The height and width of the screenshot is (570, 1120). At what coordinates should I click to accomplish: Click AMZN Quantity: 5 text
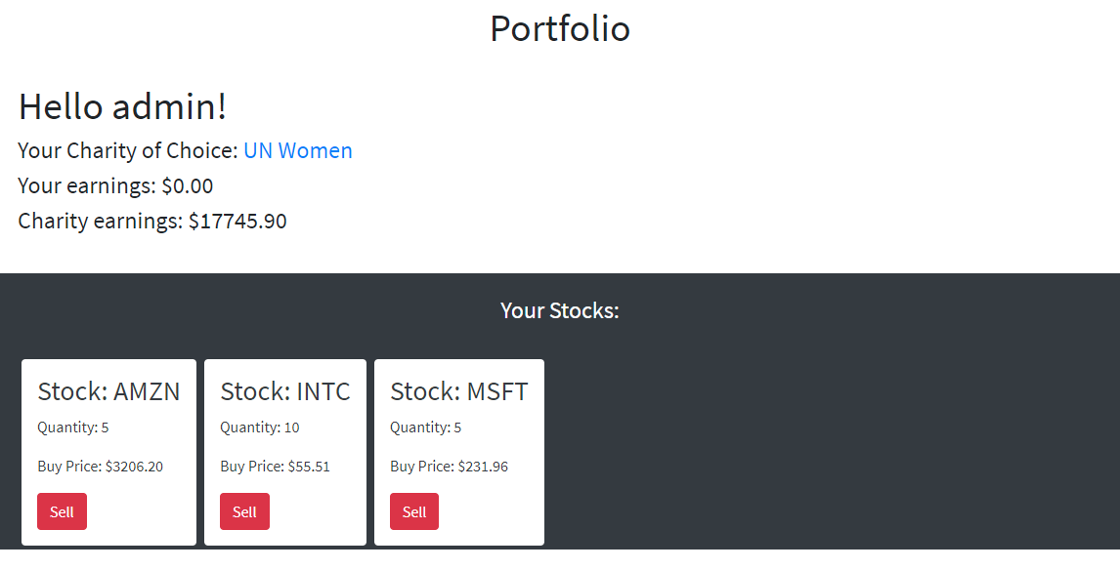pyautogui.click(x=73, y=427)
